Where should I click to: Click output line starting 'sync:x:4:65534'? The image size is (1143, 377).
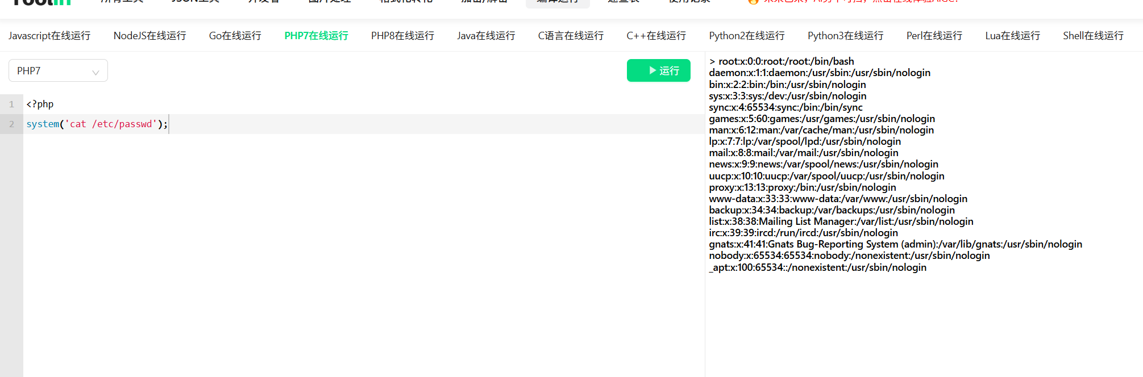coord(785,107)
